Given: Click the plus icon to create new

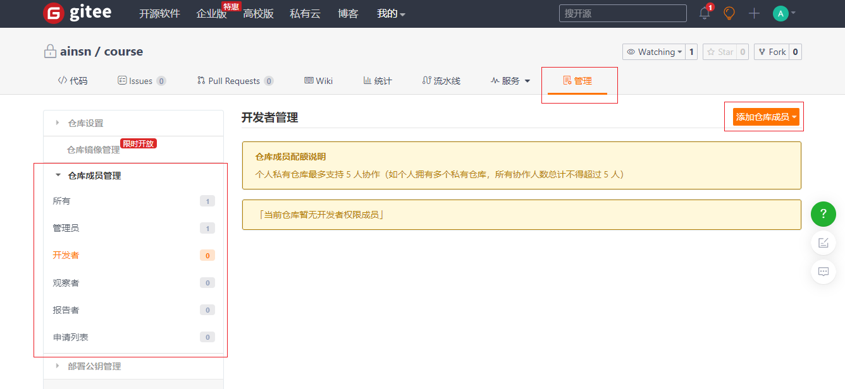Looking at the screenshot, I should pyautogui.click(x=754, y=13).
